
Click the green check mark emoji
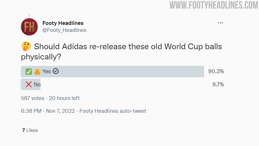click(x=29, y=72)
